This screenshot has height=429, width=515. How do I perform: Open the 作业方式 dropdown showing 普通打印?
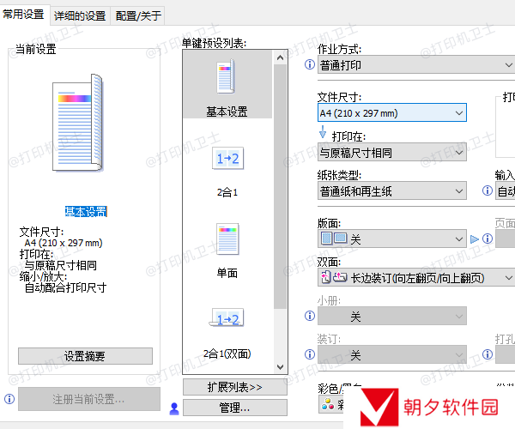[x=416, y=64]
